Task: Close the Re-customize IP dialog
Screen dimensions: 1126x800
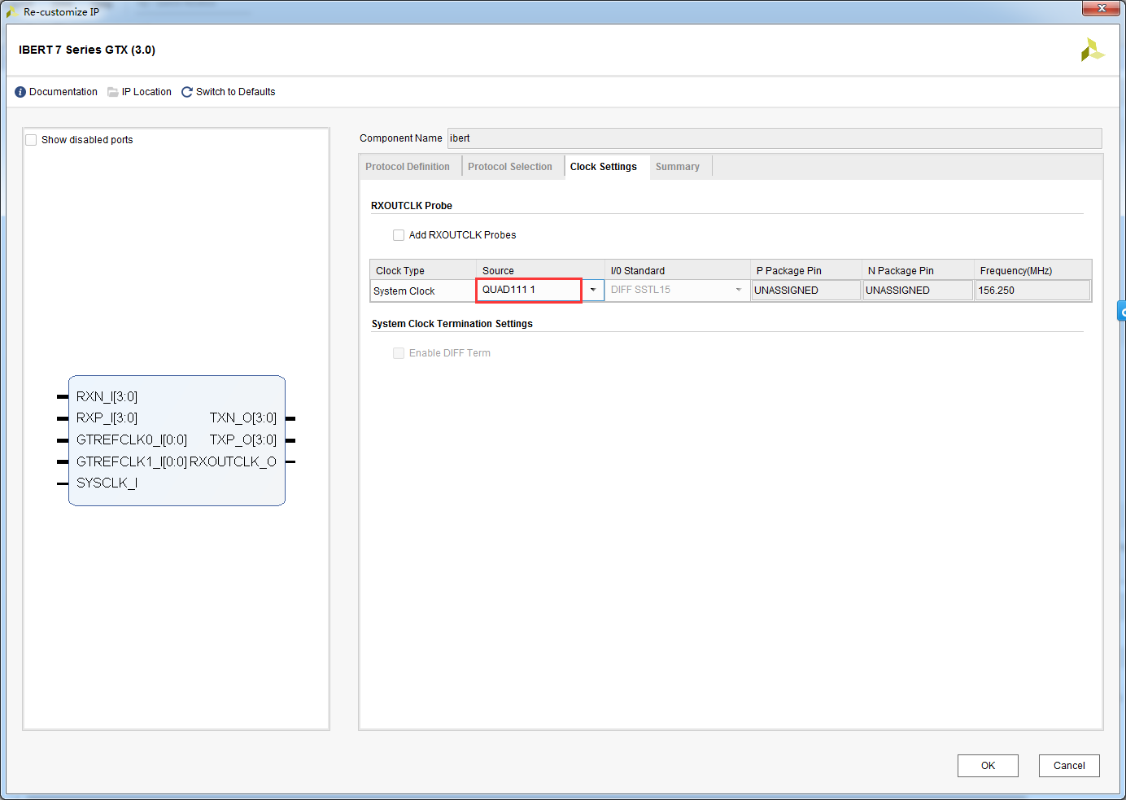Action: [x=1102, y=8]
